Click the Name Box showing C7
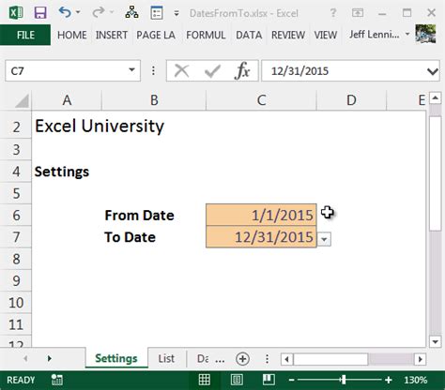The height and width of the screenshot is (390, 445). [65, 71]
